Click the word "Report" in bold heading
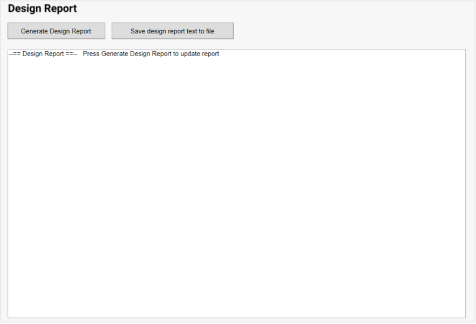 point(60,9)
